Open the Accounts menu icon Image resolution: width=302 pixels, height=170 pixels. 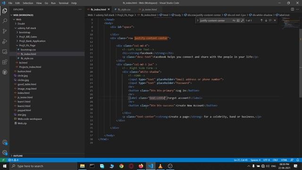5,143
